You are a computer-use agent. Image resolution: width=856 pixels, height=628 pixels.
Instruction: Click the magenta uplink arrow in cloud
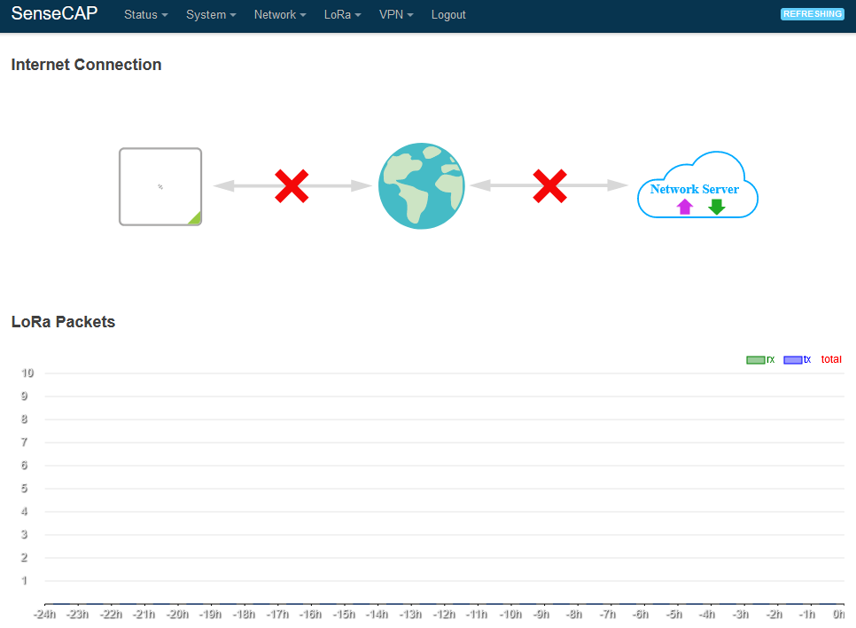point(685,207)
